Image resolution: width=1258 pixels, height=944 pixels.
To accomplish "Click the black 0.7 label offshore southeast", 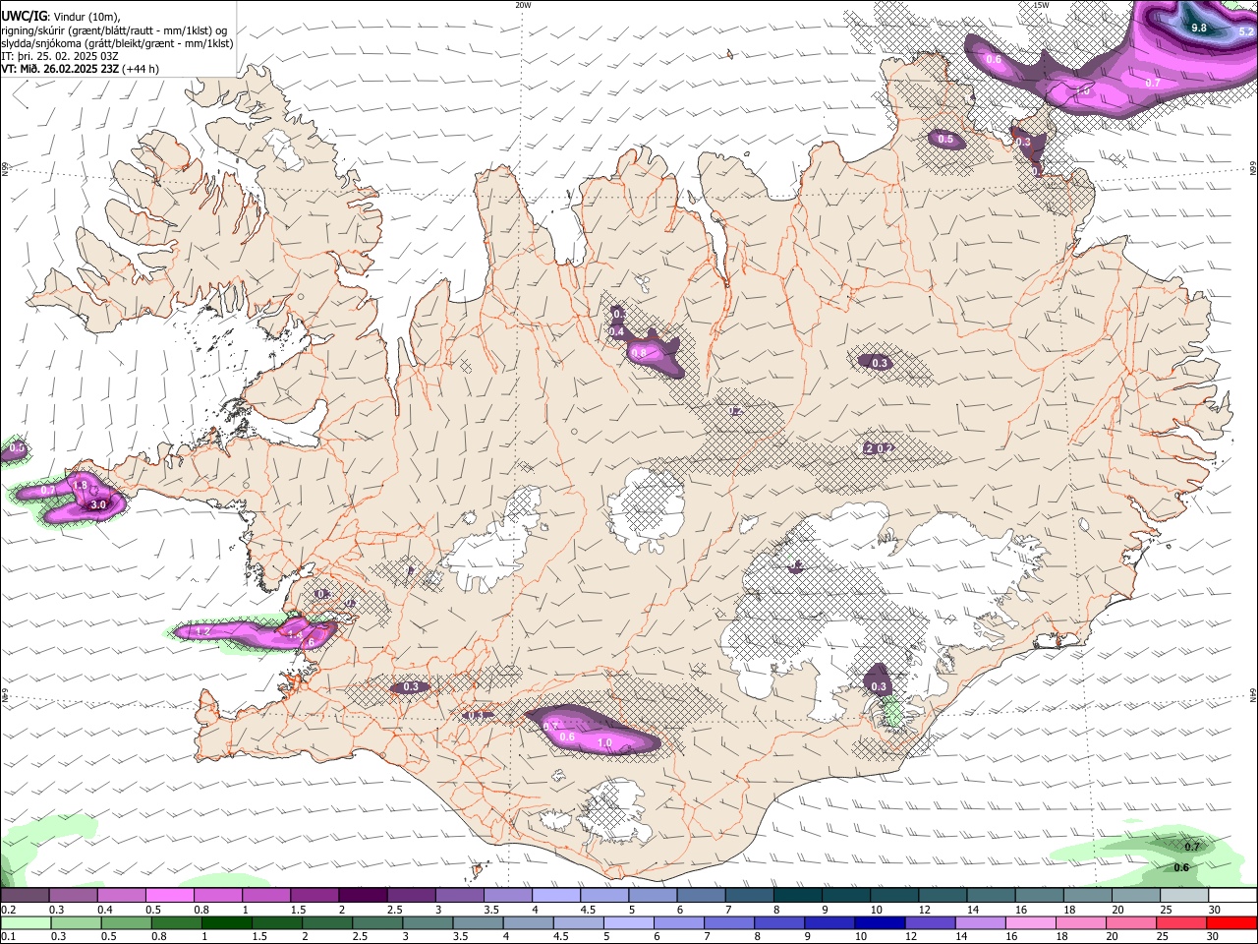I will [1192, 847].
